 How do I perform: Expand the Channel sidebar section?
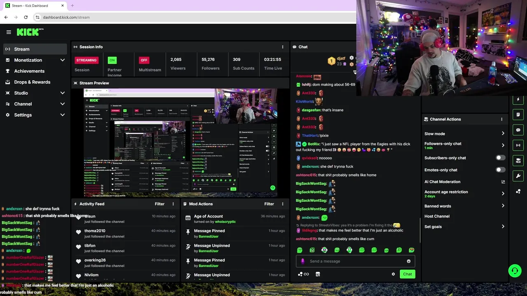point(63,104)
